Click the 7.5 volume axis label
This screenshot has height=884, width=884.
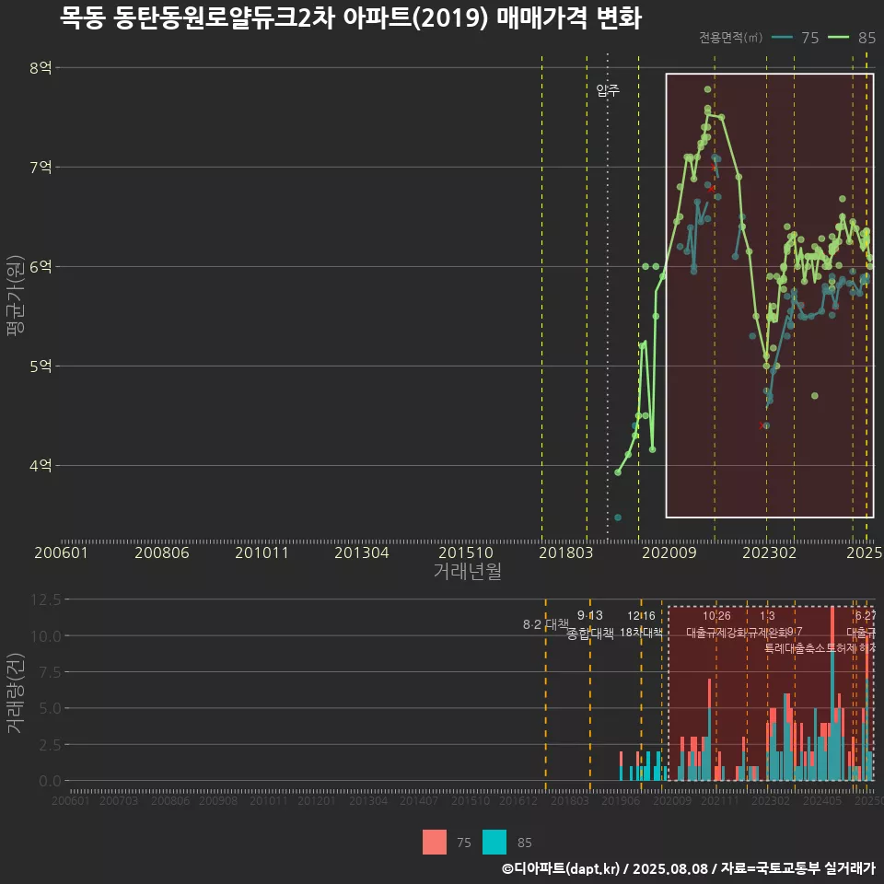(50, 672)
